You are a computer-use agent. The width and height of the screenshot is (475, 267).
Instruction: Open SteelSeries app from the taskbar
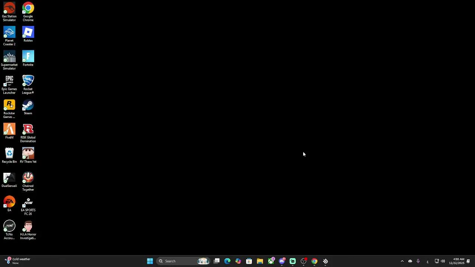[x=325, y=261]
